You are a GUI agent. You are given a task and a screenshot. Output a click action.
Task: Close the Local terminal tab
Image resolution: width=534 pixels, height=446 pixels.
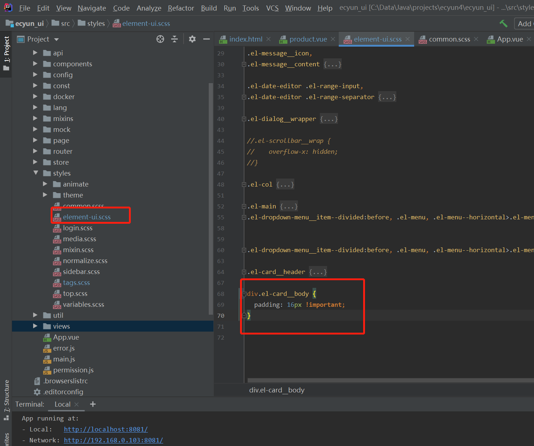point(76,404)
